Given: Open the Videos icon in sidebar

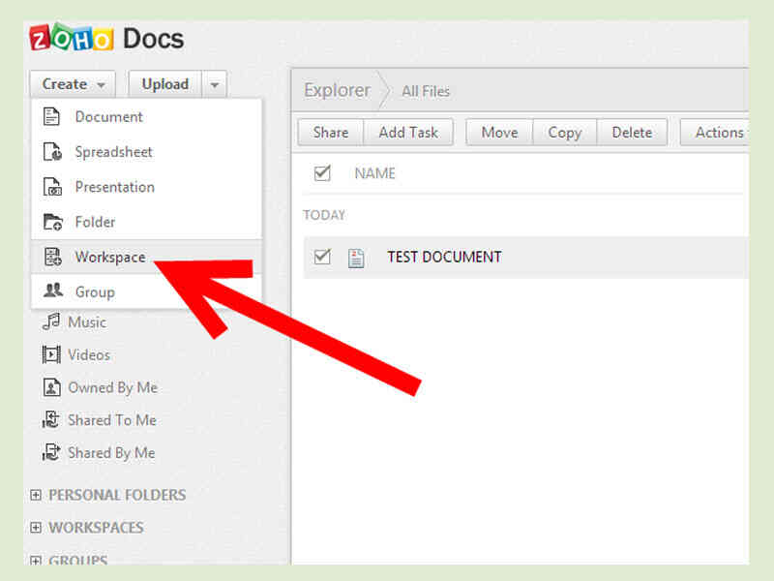Looking at the screenshot, I should pyautogui.click(x=50, y=355).
